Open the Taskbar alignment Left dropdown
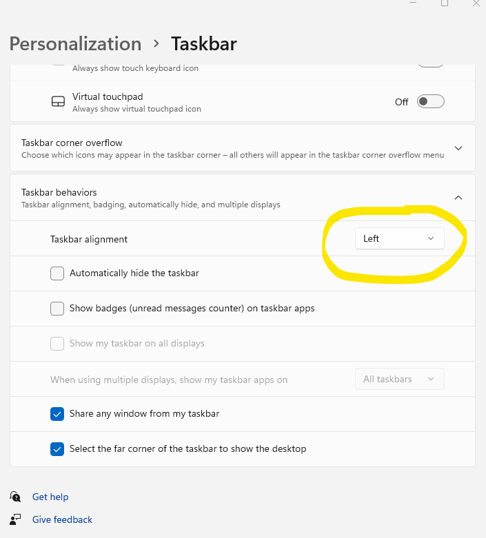 point(399,238)
